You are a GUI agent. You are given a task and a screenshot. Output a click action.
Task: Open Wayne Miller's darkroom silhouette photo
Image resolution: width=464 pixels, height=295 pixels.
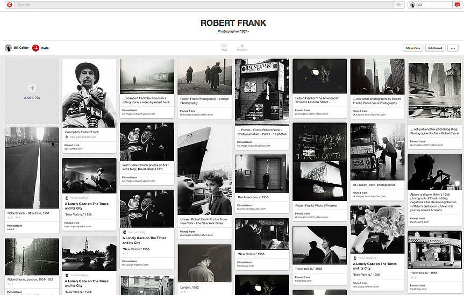pyautogui.click(x=435, y=172)
